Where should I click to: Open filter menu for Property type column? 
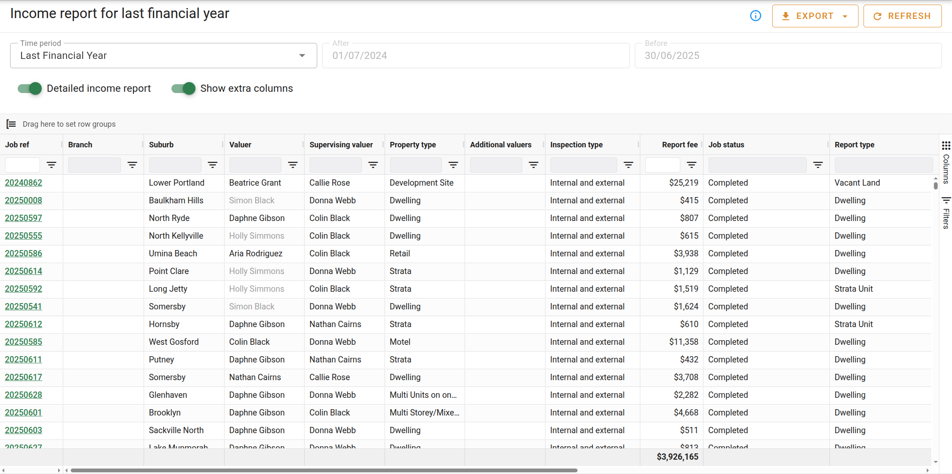pyautogui.click(x=453, y=165)
